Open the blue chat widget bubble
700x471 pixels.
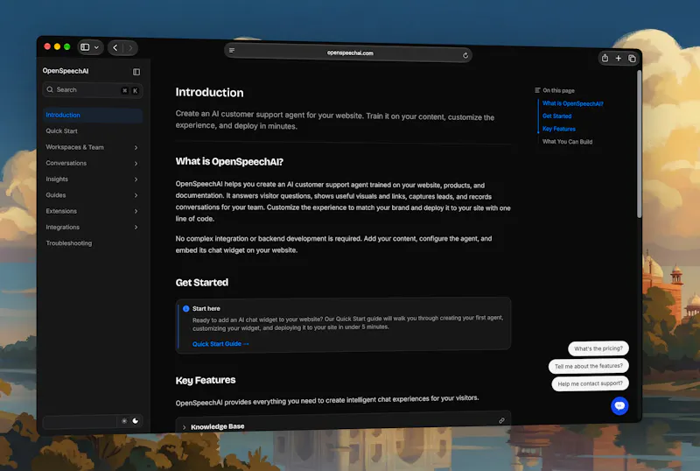coord(619,405)
